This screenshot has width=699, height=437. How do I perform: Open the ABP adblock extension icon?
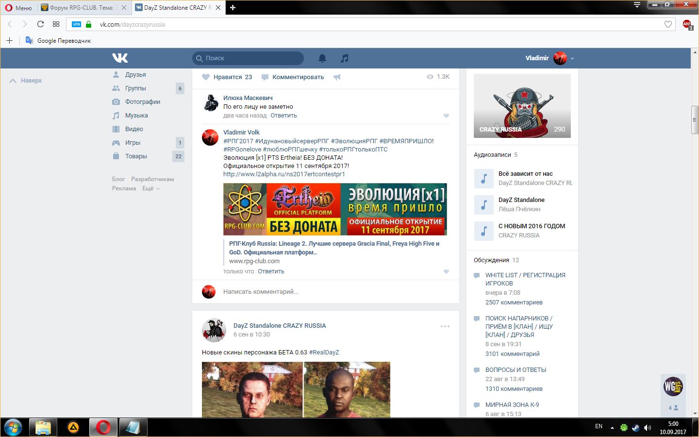click(x=687, y=24)
